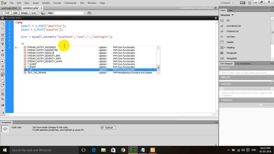Open Google Chrome from taskbar
Screen dimensions: 274x154
[123, 150]
